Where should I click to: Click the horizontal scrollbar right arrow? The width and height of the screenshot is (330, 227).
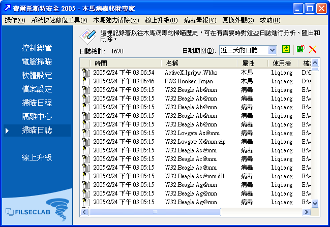pos(306,212)
